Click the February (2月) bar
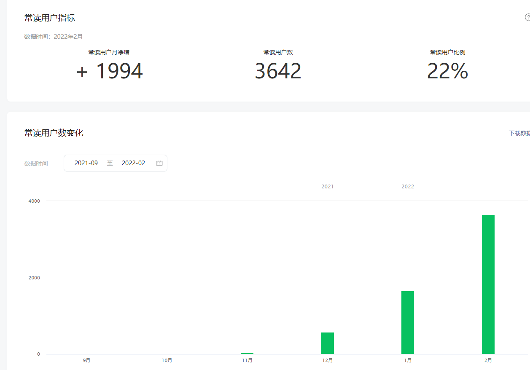Screen dimensions: 530x370 pyautogui.click(x=488, y=284)
